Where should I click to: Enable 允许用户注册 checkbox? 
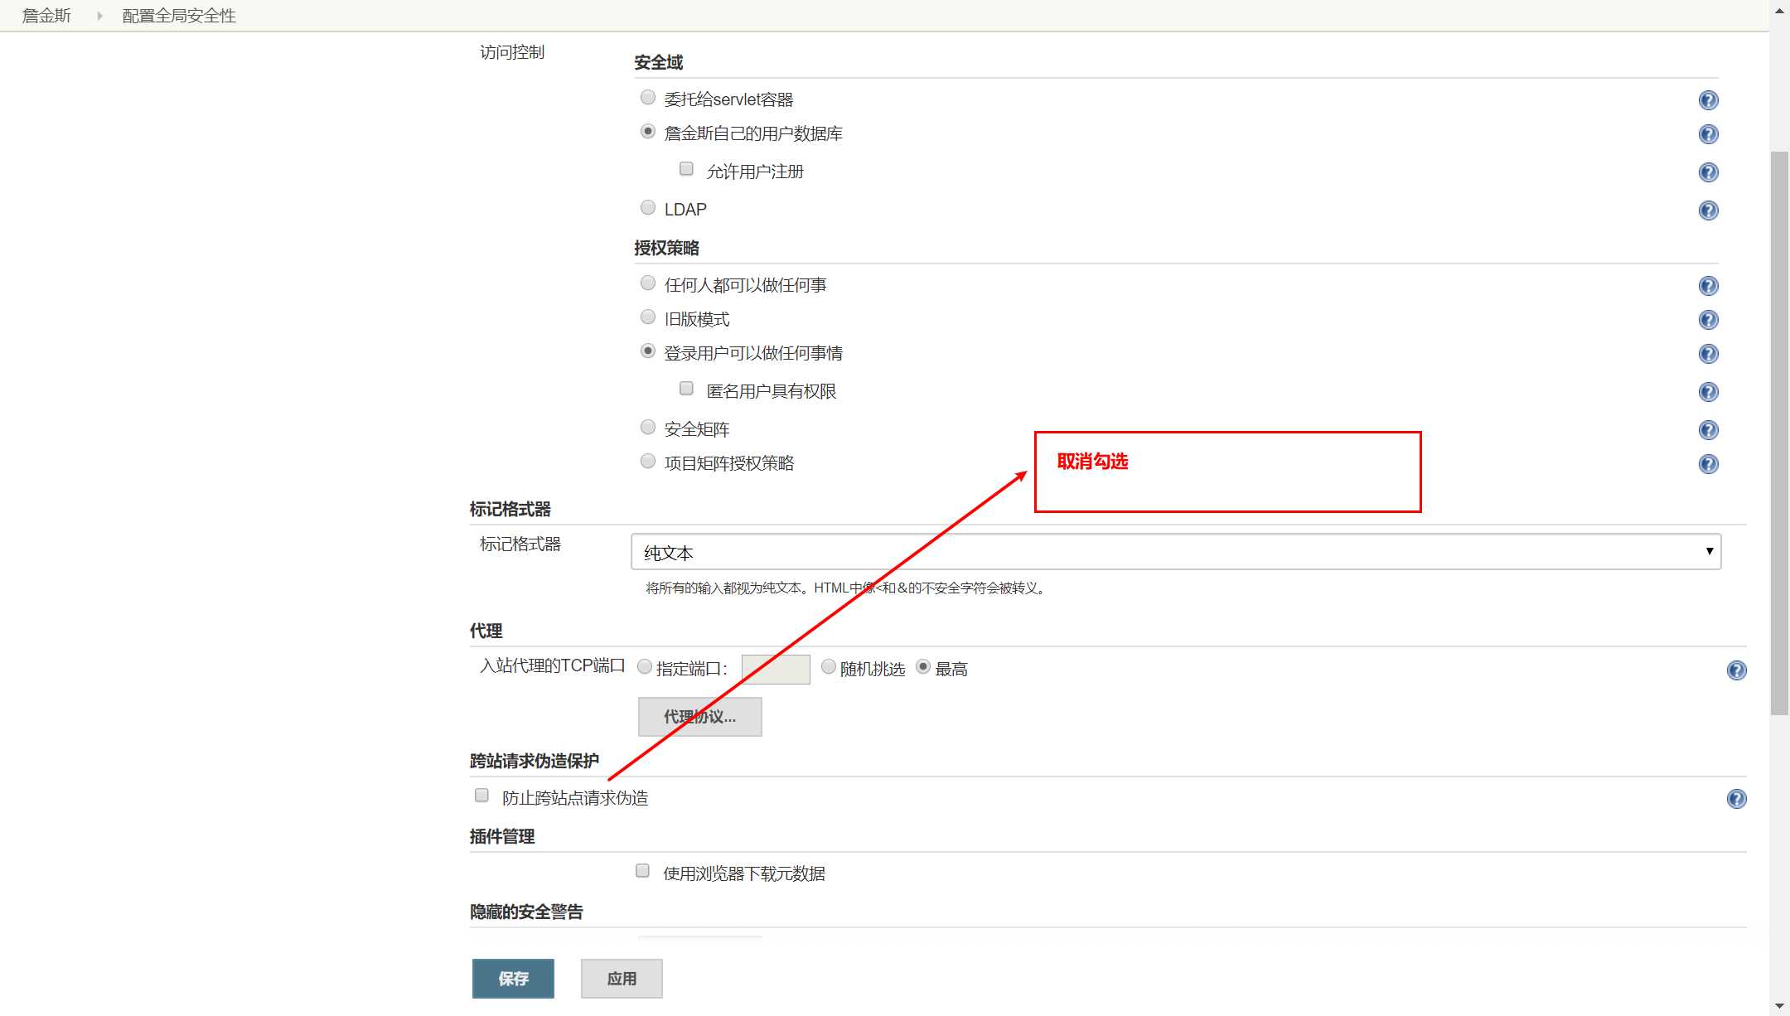(x=686, y=169)
